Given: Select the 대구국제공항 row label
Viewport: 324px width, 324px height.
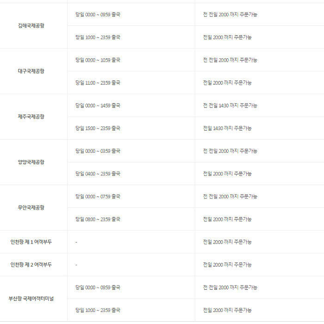Looking at the screenshot, I should (x=31, y=71).
